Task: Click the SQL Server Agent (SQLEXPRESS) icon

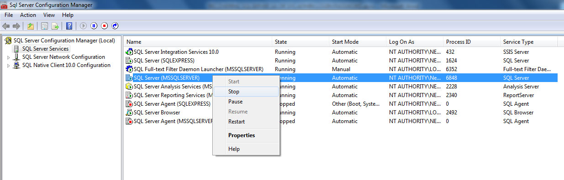Action: tap(129, 104)
